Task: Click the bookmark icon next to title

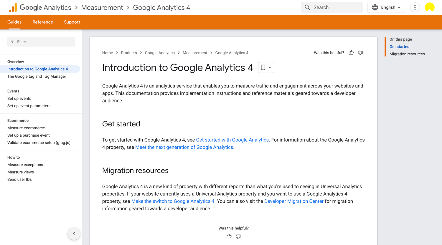Action: pyautogui.click(x=263, y=67)
